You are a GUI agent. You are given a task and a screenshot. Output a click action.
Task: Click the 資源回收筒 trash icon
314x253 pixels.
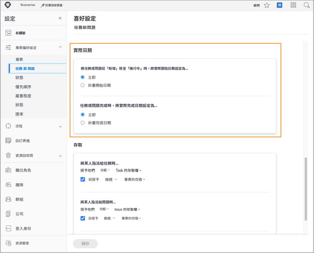pos(8,156)
